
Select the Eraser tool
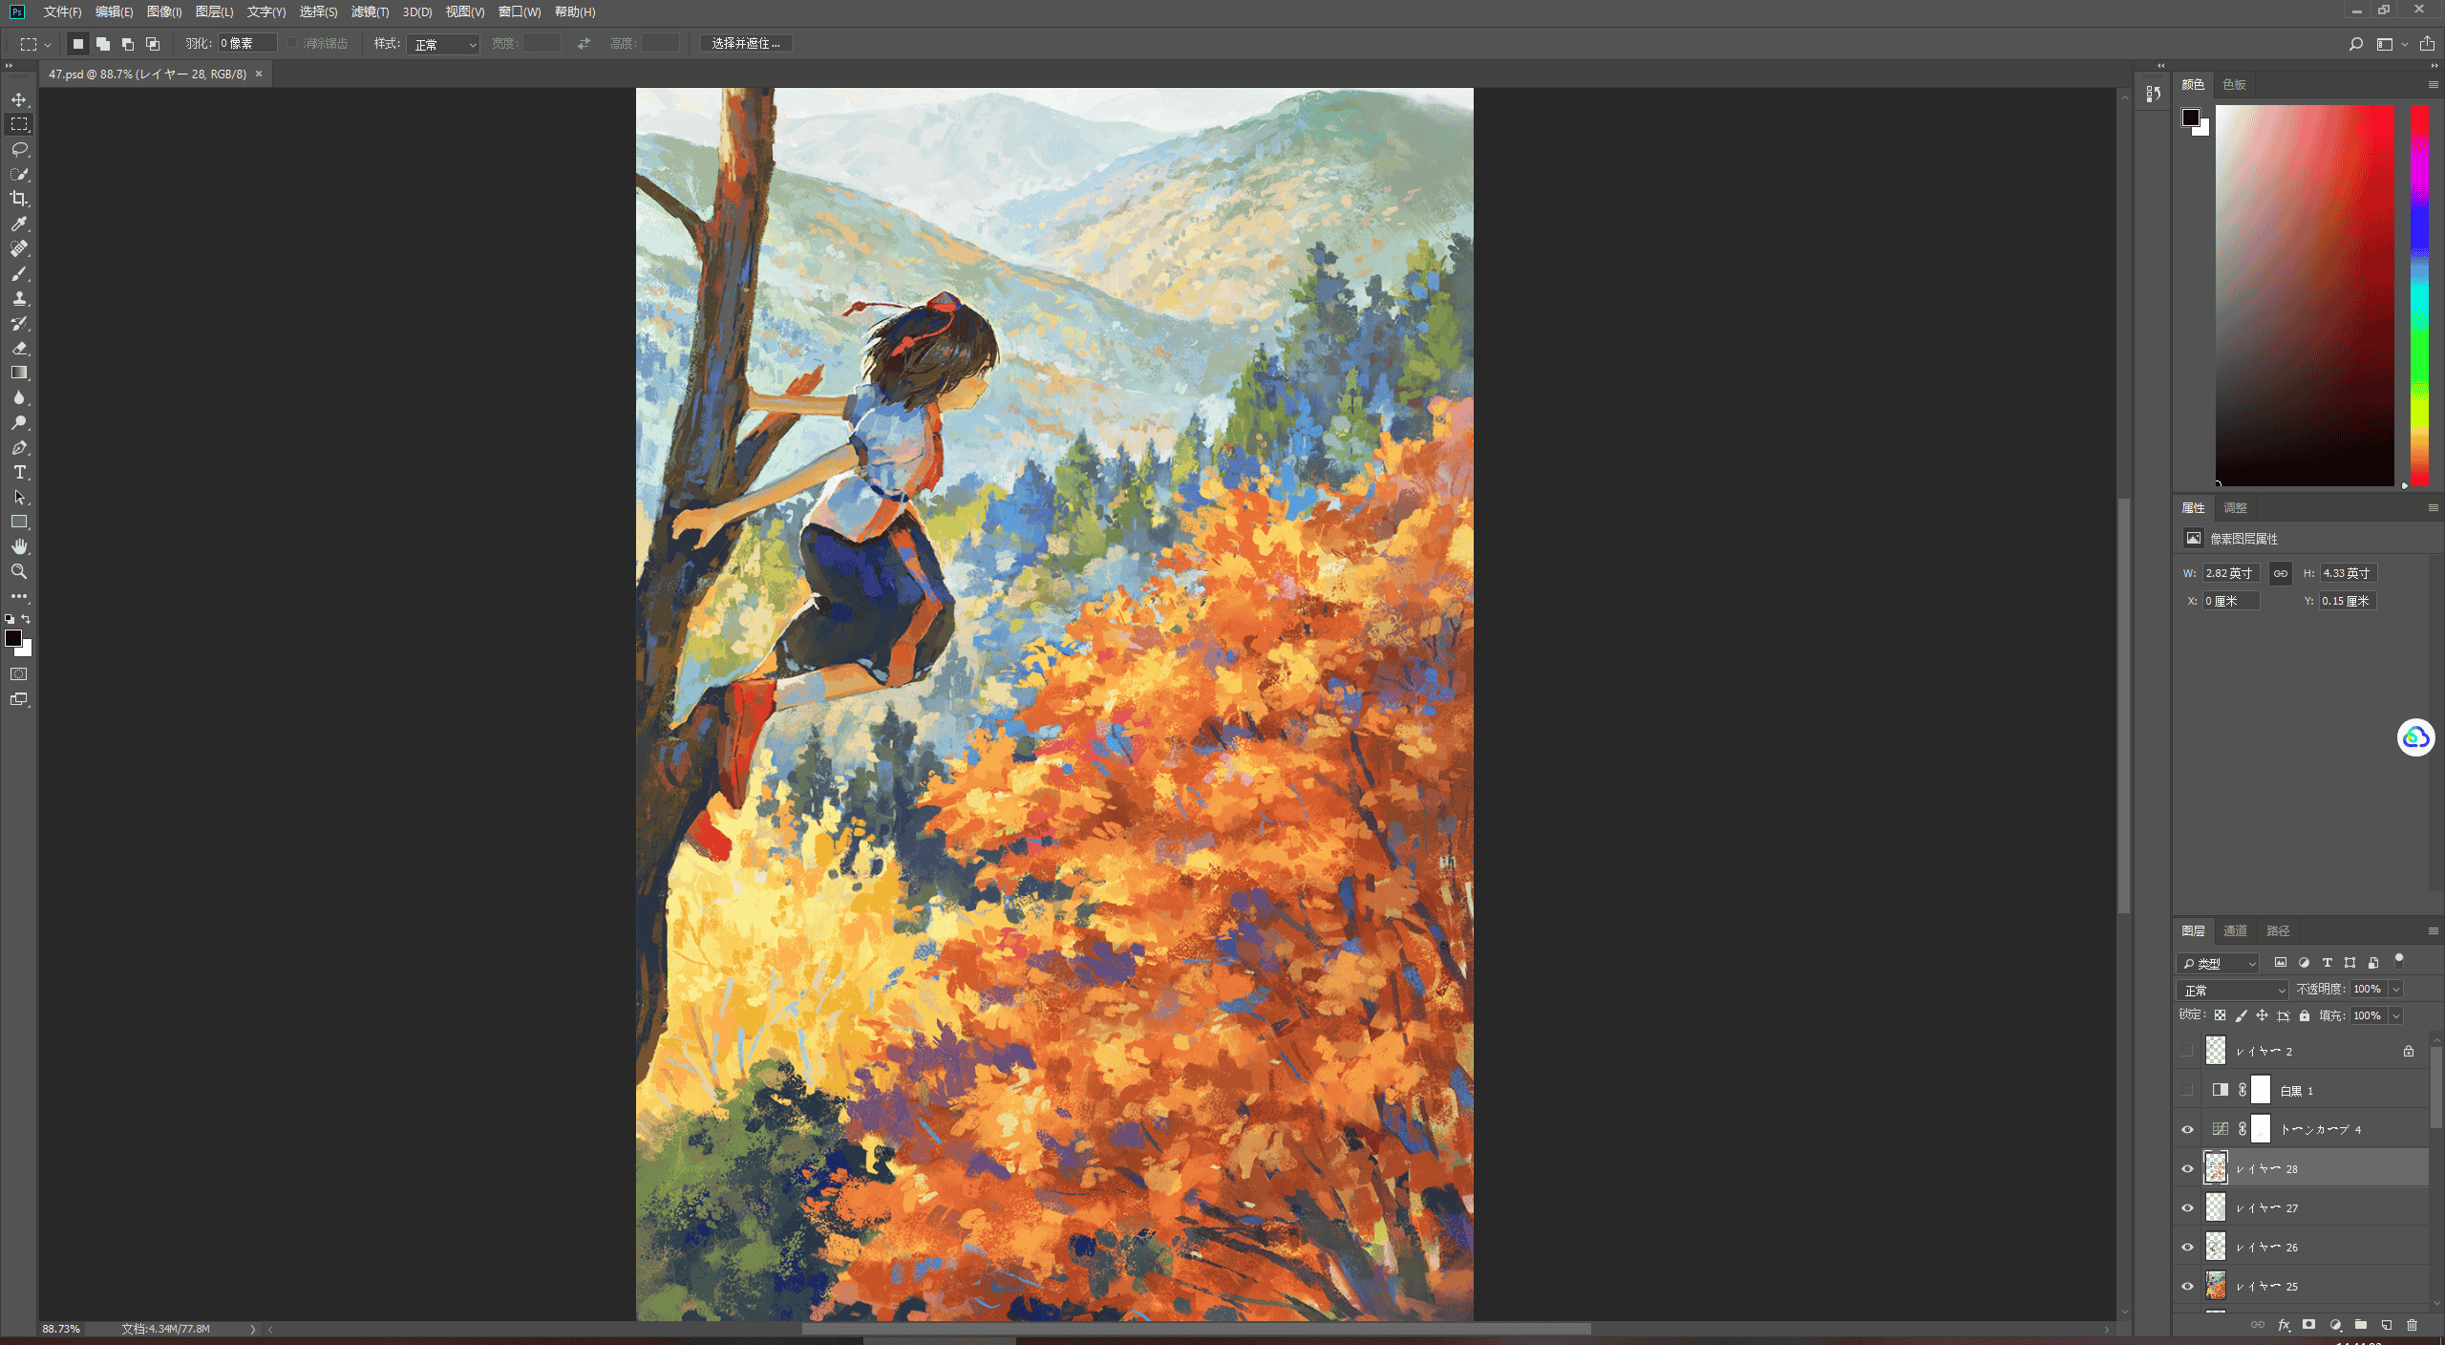[x=19, y=348]
